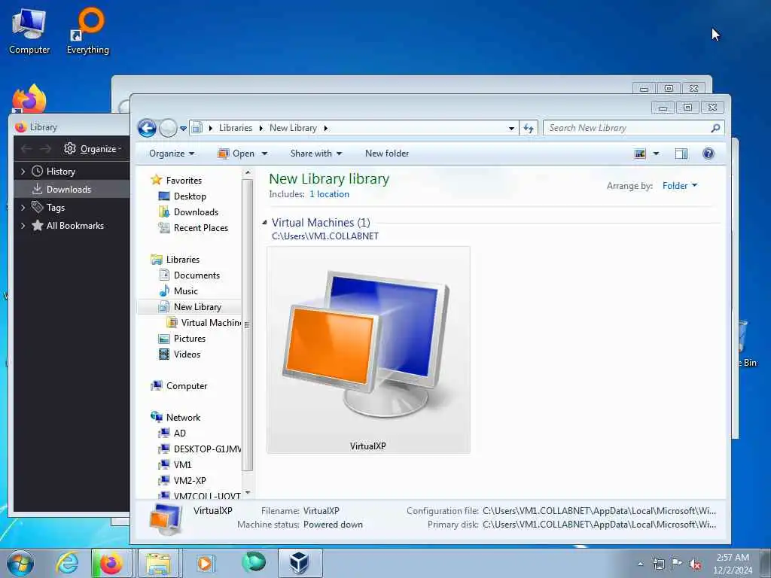Select the VirtualXP machine thumbnail

pyautogui.click(x=368, y=349)
